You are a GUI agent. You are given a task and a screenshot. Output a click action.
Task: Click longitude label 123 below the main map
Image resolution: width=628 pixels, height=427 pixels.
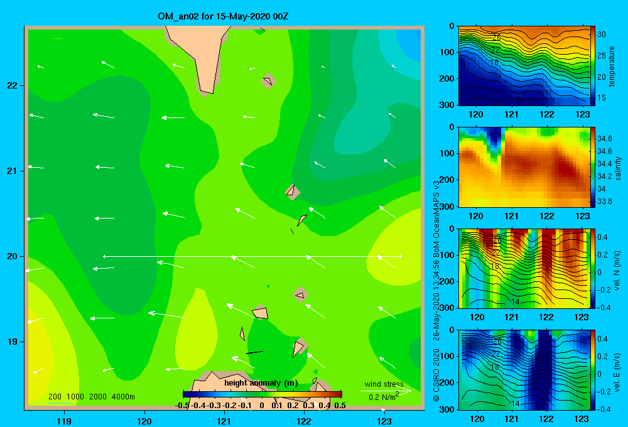(x=384, y=421)
